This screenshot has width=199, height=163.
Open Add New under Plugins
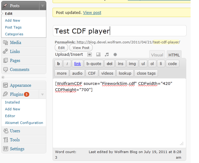click(x=12, y=109)
